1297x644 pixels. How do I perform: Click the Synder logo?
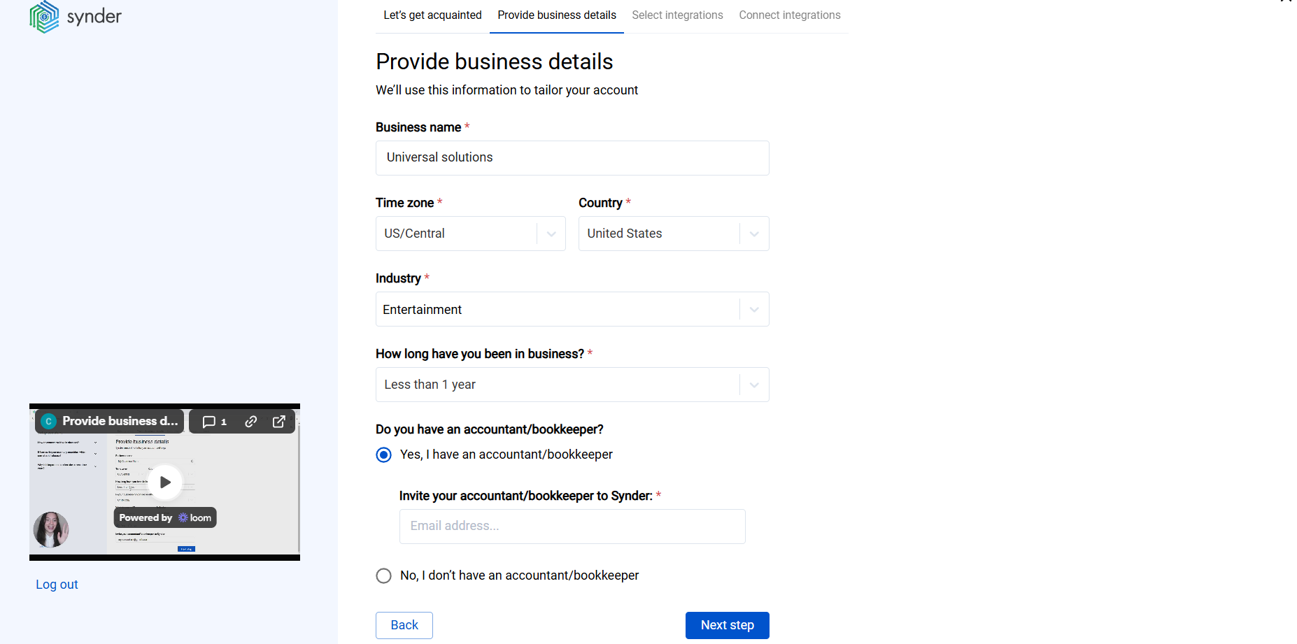pyautogui.click(x=75, y=16)
